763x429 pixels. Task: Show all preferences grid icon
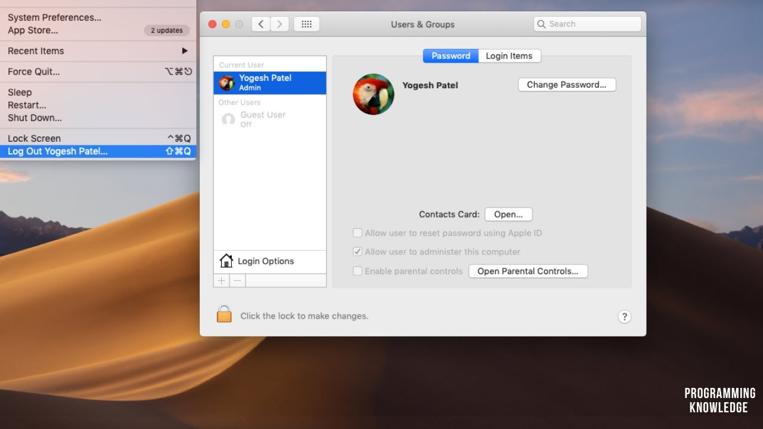[307, 24]
